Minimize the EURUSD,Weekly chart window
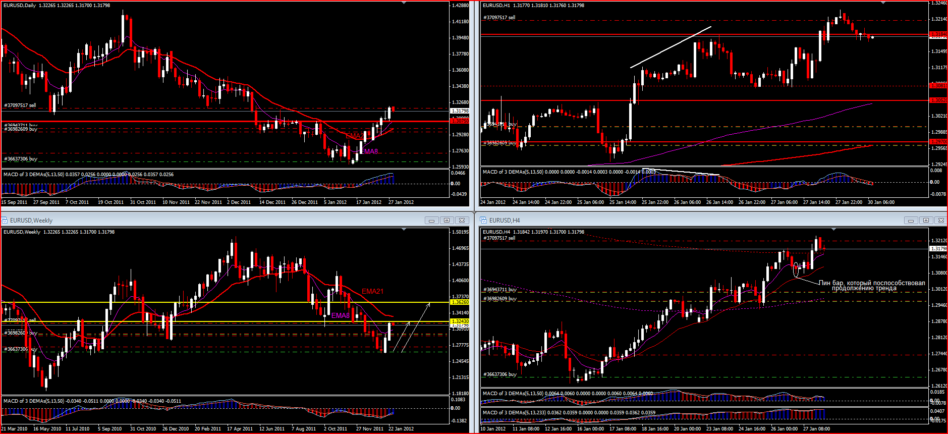The width and height of the screenshot is (948, 434). (431, 221)
